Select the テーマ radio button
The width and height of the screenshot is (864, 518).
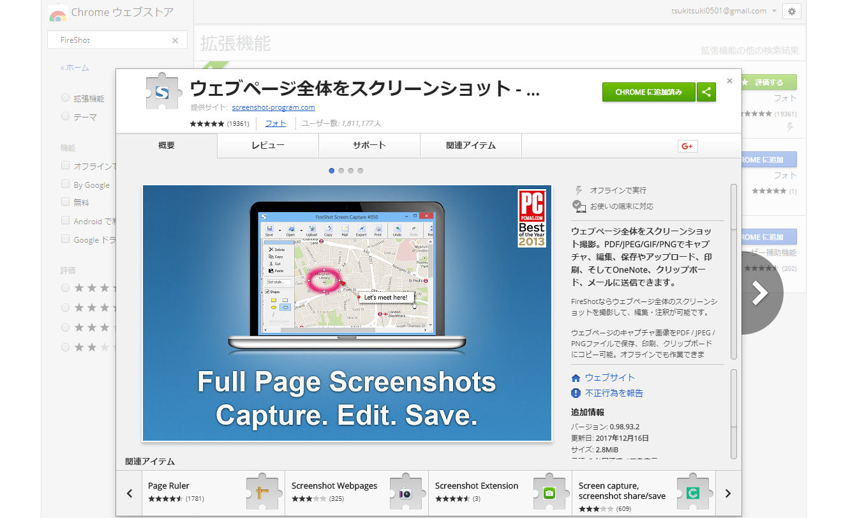coord(65,116)
